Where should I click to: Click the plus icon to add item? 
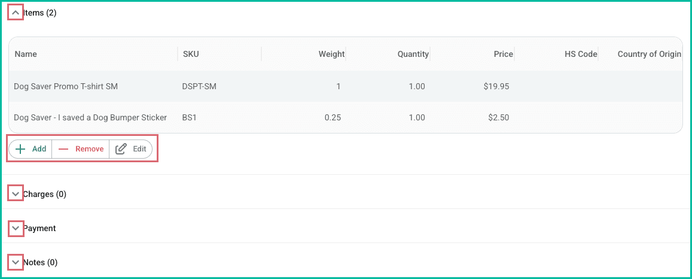(x=21, y=149)
